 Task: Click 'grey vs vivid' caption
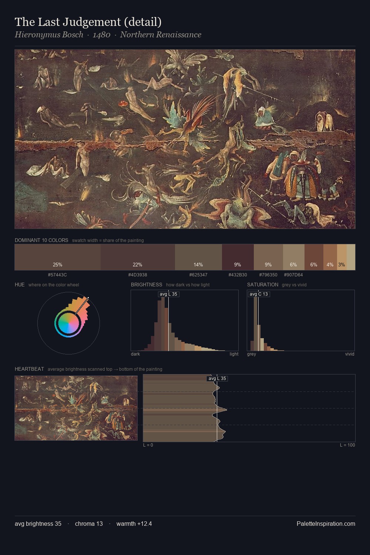tap(294, 285)
